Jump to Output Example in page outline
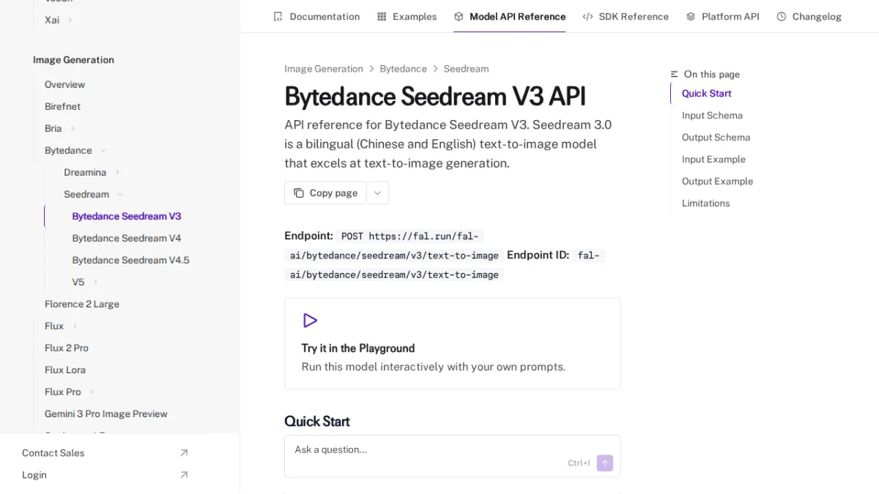Screen dimensions: 879x494 (x=717, y=181)
